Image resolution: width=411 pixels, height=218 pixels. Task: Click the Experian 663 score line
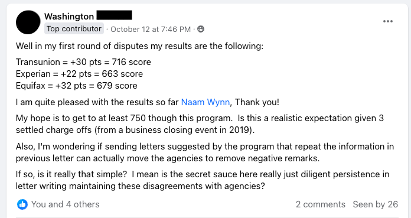79,74
